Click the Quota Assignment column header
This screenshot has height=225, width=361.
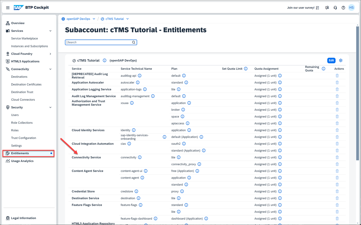(x=266, y=69)
